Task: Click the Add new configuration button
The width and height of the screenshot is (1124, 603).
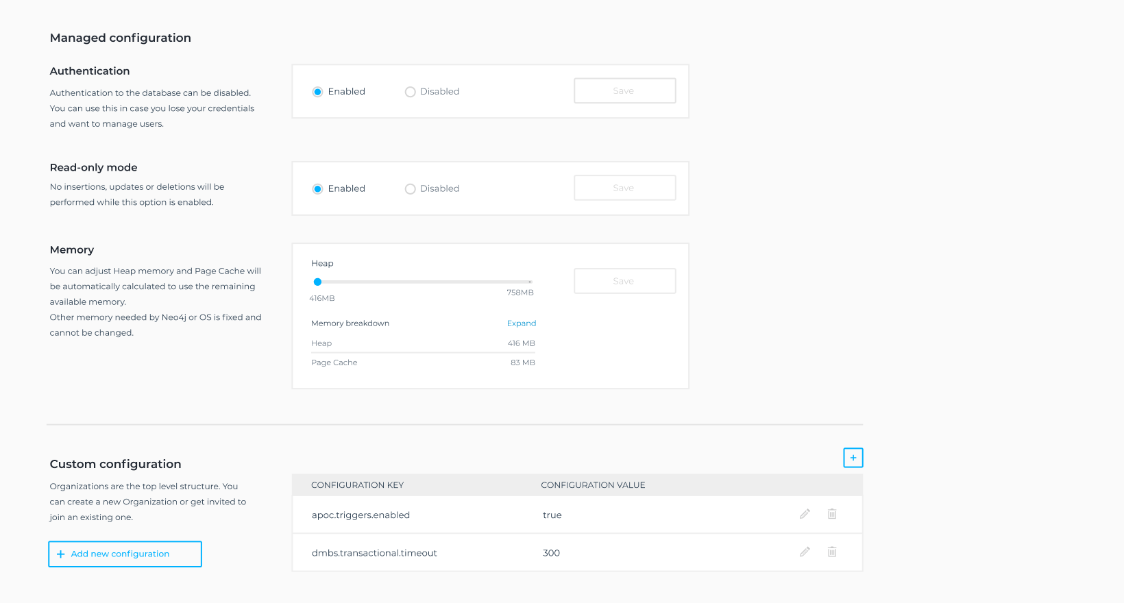Action: point(125,554)
